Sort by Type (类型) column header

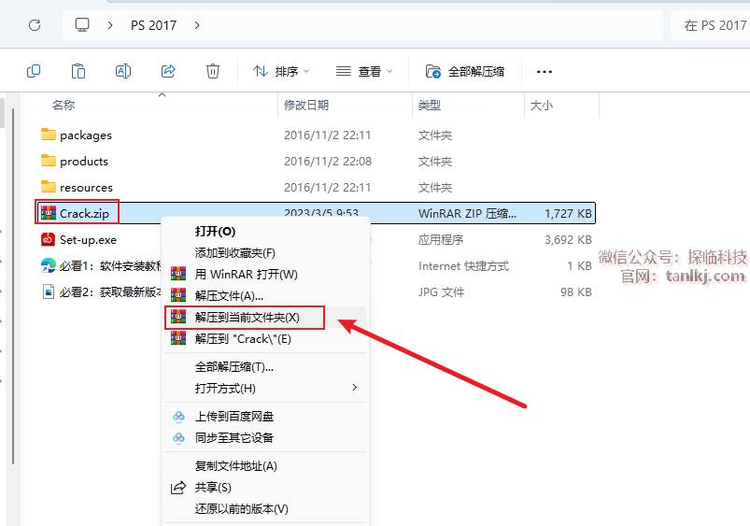pos(429,106)
